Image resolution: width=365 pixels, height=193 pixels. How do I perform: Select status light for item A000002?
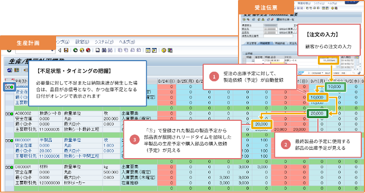tap(10, 113)
